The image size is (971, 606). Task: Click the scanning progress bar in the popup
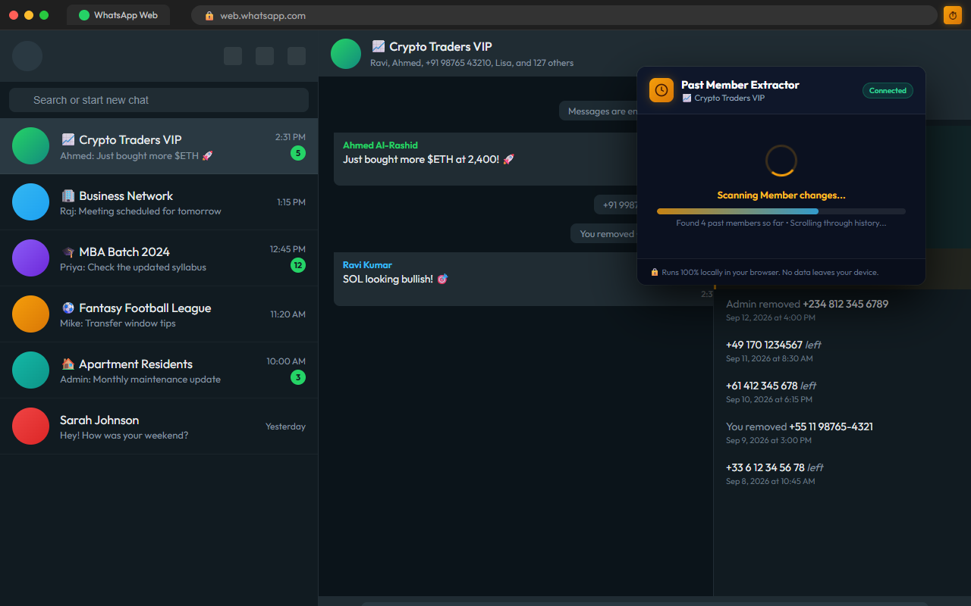[x=781, y=211]
